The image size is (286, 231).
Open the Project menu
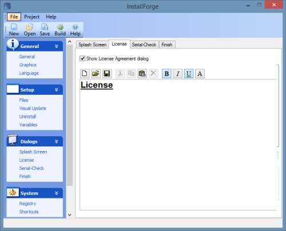click(31, 17)
